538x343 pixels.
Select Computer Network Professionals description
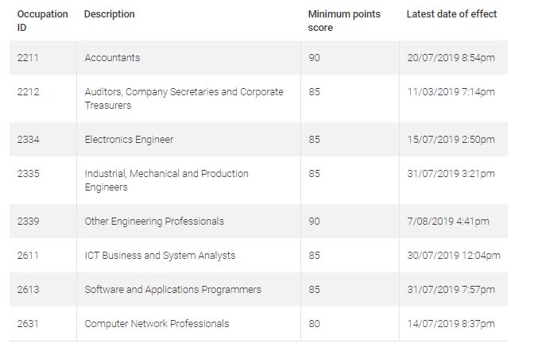pos(157,323)
